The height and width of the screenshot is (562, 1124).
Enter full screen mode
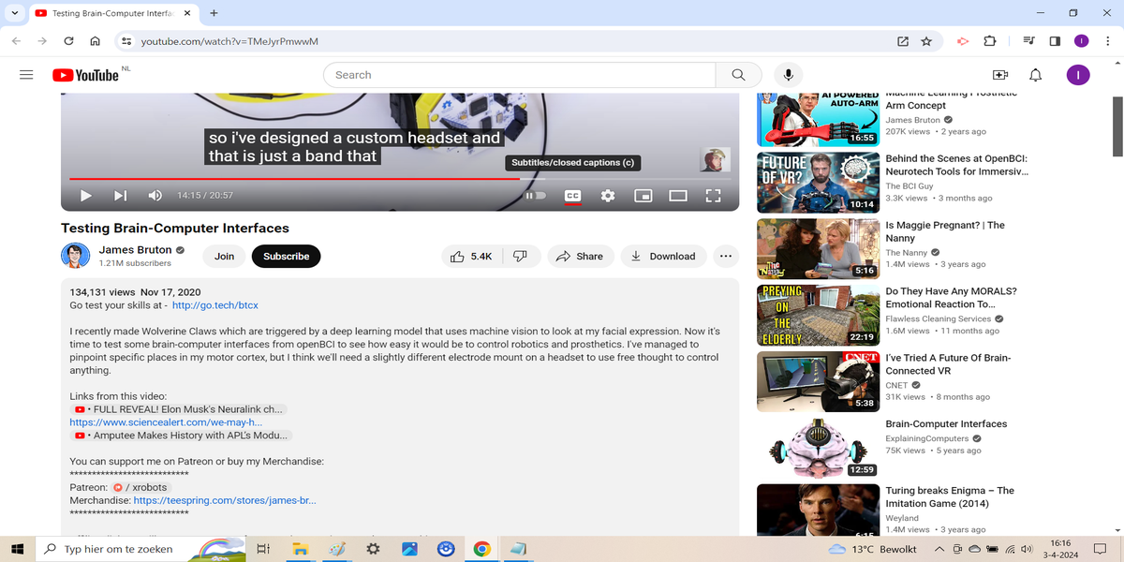click(x=713, y=195)
